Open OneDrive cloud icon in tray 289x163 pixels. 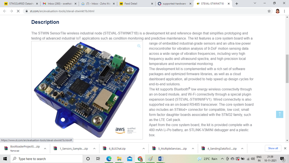(x=233, y=159)
